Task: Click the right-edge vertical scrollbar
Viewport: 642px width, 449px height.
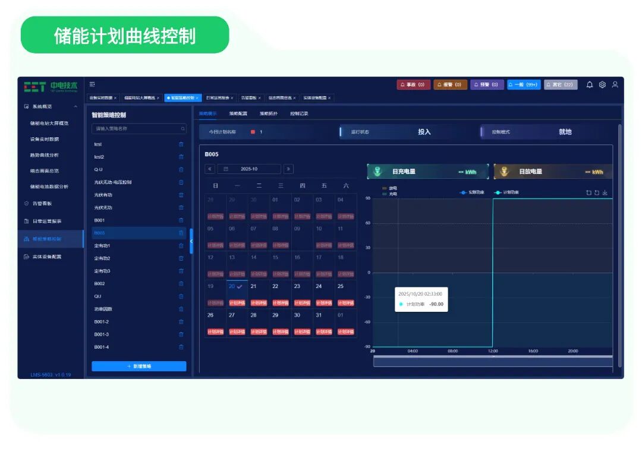Action: point(620,245)
